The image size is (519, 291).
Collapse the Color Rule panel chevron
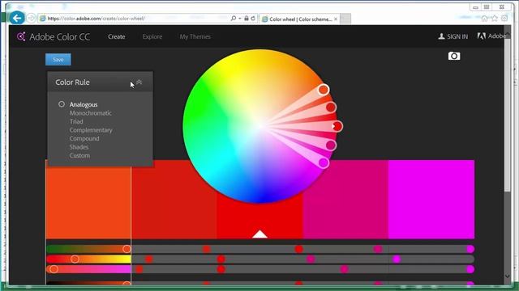[139, 82]
